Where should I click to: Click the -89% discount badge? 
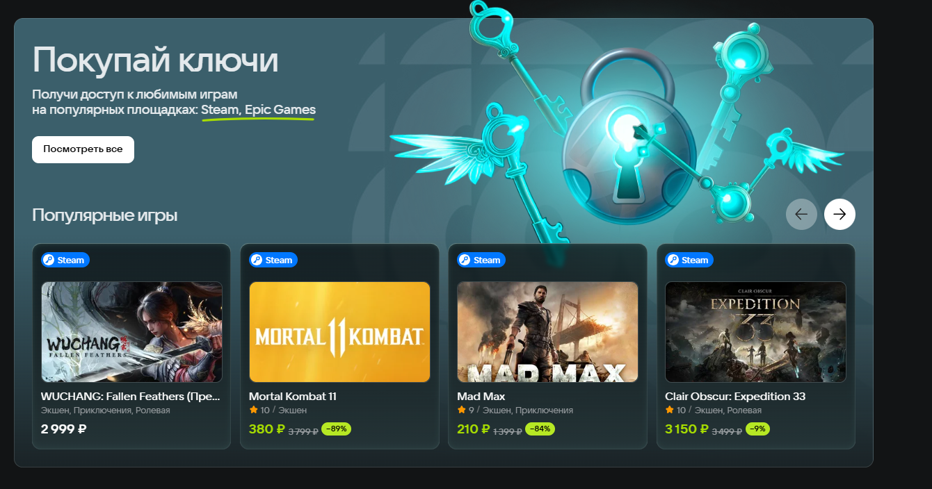point(336,429)
